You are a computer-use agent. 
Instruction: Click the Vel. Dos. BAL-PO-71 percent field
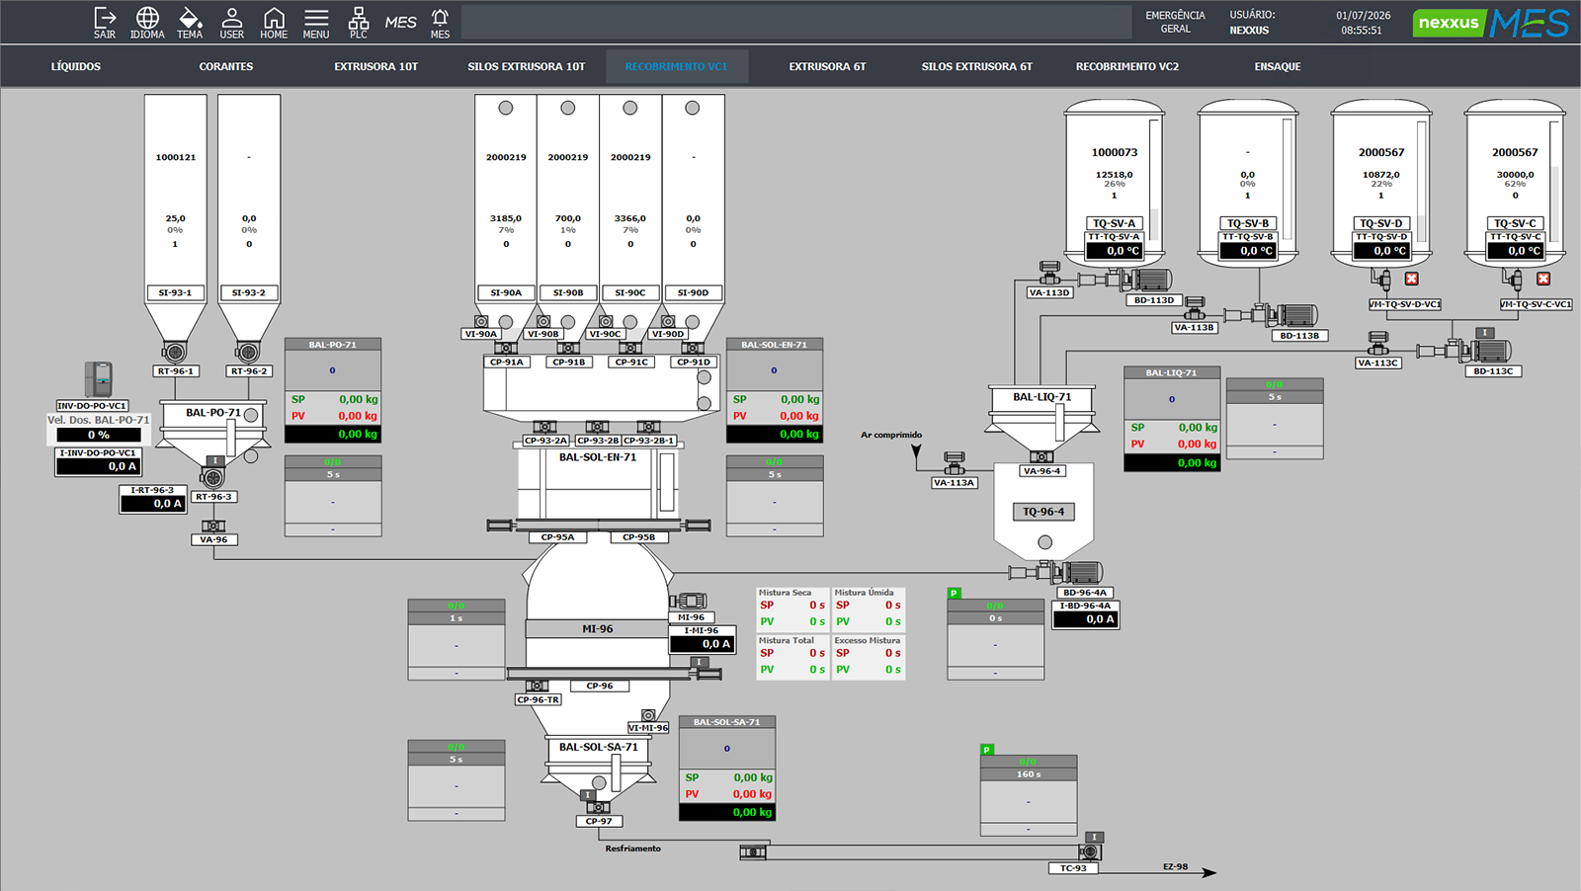(x=99, y=435)
